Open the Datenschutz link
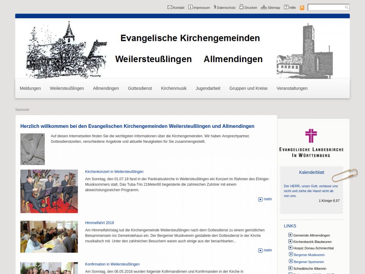The width and height of the screenshot is (365, 274). 226,7
